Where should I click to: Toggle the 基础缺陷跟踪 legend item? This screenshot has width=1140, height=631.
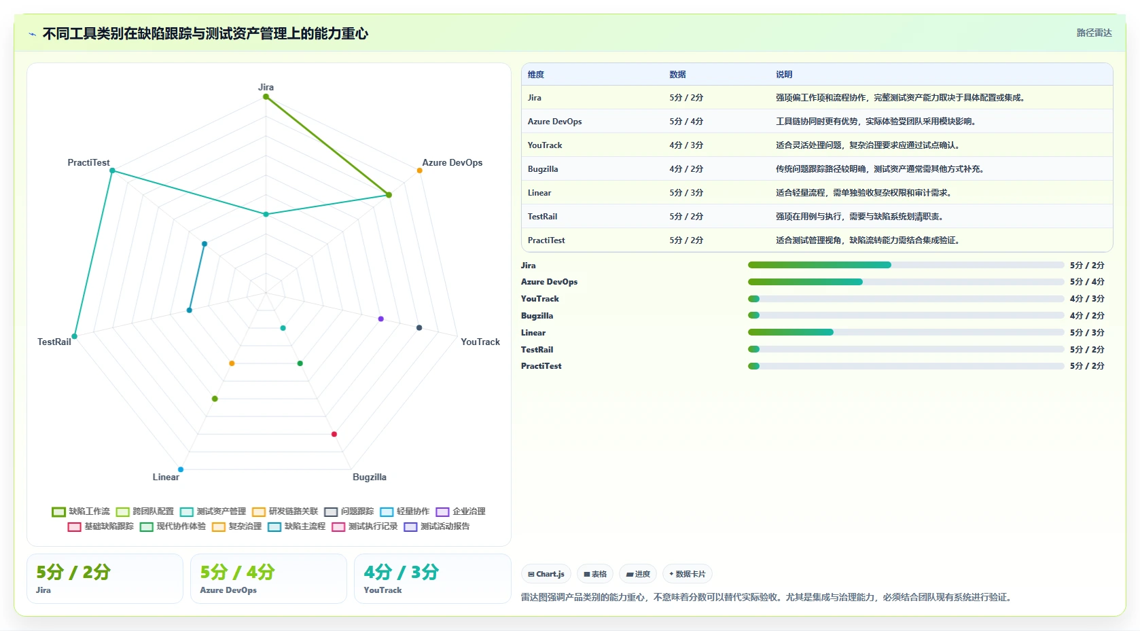pos(101,526)
